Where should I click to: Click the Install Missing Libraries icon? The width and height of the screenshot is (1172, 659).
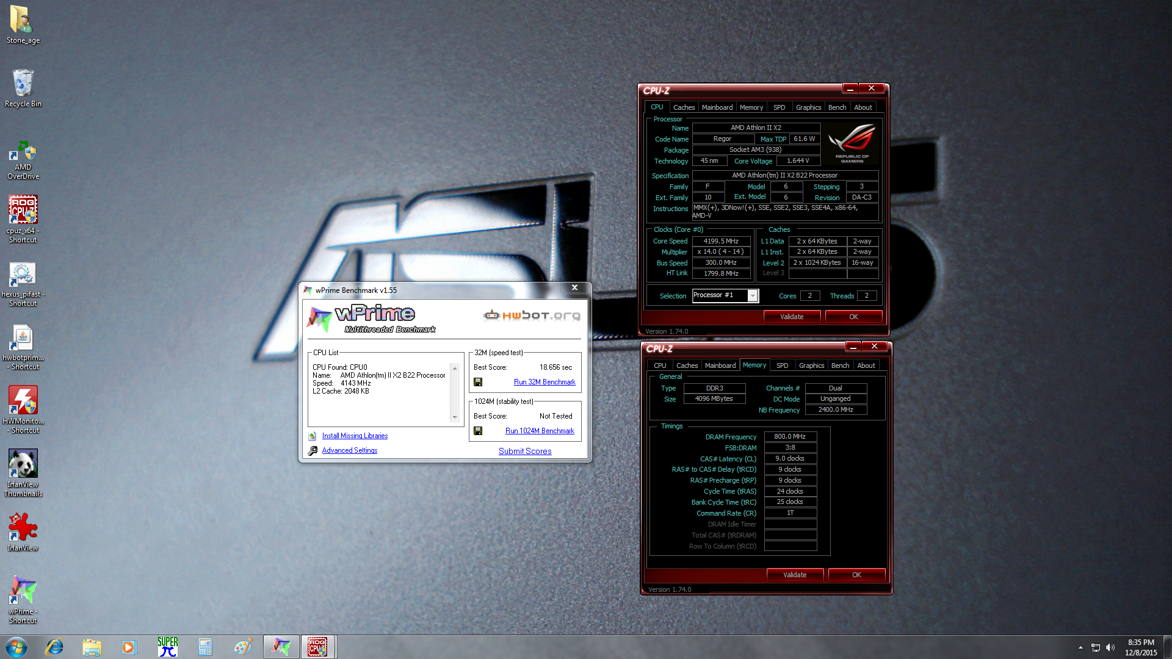(x=313, y=436)
